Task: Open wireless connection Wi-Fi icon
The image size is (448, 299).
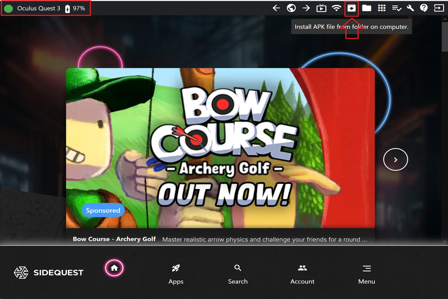Action: (336, 8)
